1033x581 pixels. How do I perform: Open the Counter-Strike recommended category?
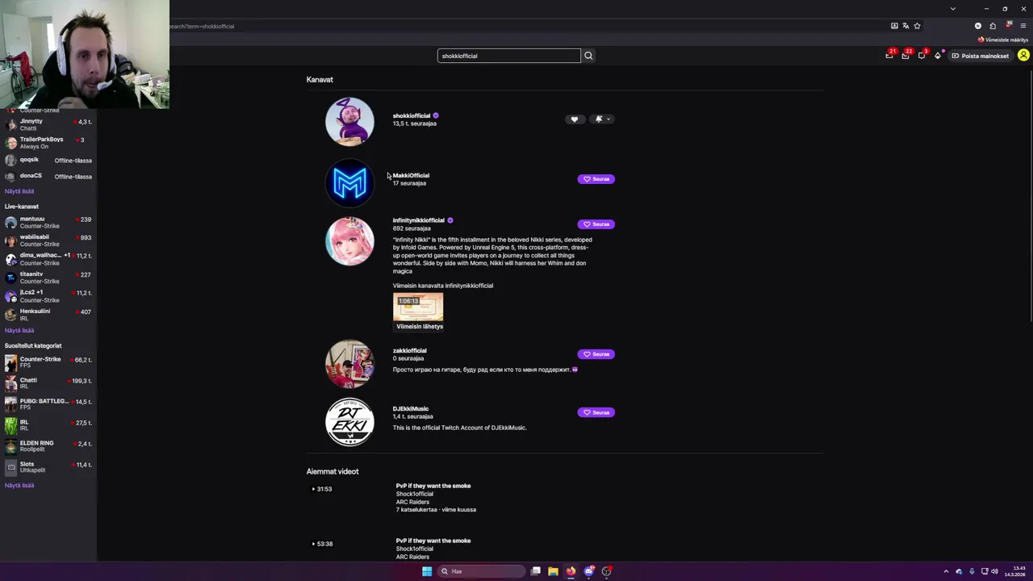tap(48, 362)
